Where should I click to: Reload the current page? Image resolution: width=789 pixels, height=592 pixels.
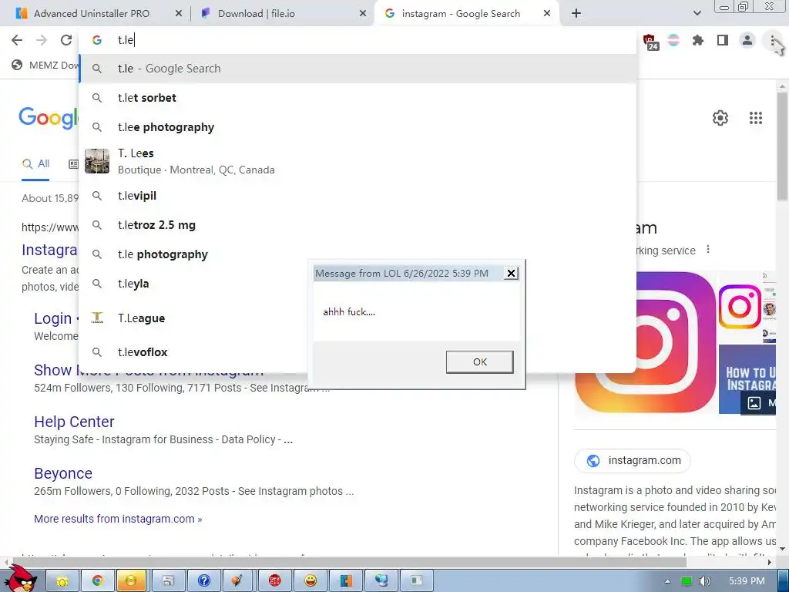coord(66,40)
